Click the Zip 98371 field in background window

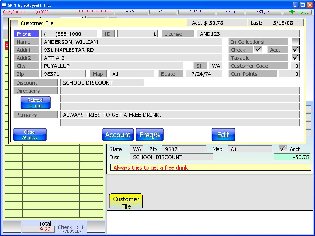point(184,149)
